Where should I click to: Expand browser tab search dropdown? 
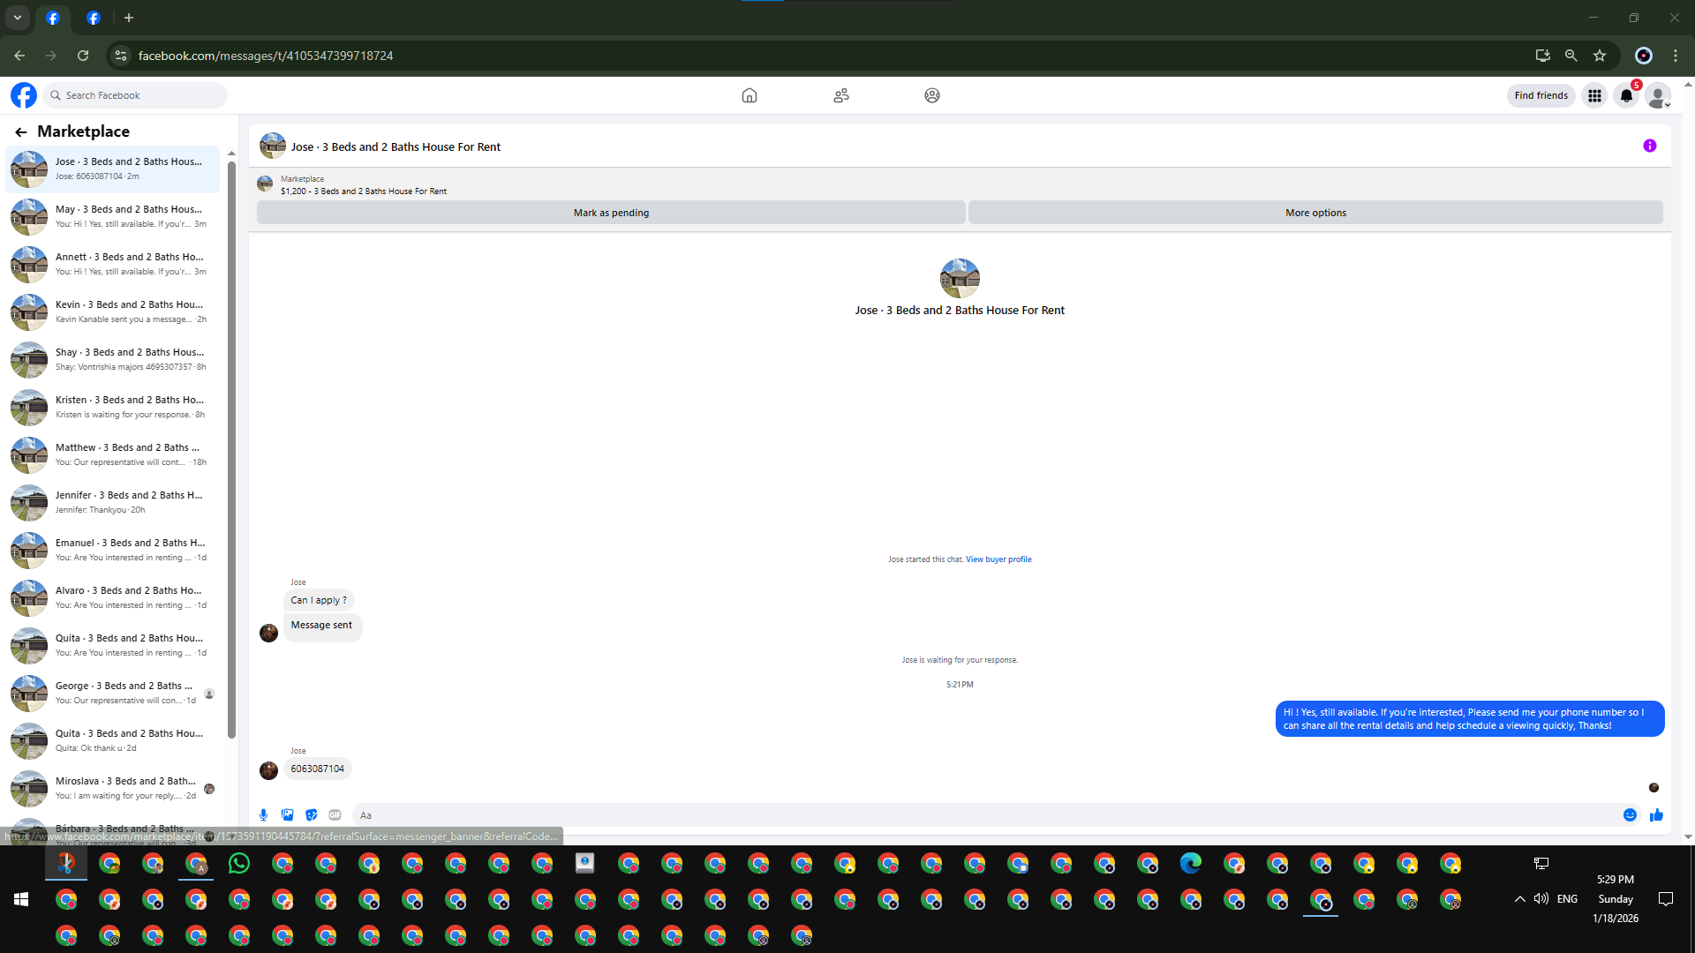[17, 18]
